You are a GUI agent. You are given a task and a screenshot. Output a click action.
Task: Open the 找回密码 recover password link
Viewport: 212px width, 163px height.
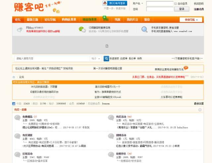pyautogui.click(x=199, y=4)
